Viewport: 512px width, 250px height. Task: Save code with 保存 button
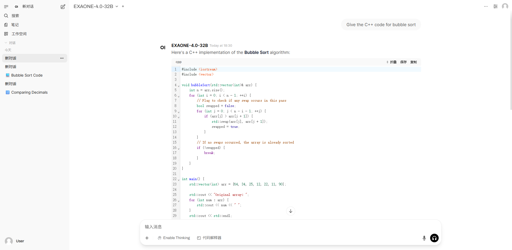[x=403, y=62]
